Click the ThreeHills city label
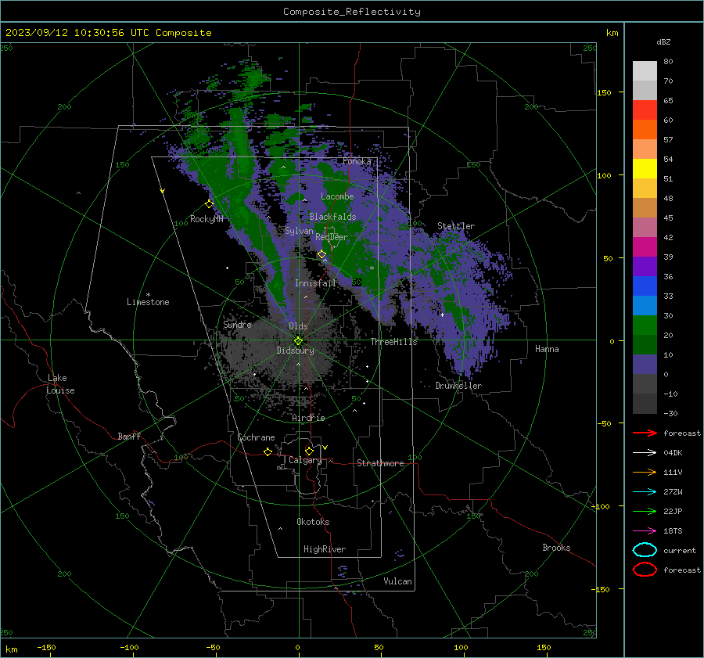 (x=393, y=342)
